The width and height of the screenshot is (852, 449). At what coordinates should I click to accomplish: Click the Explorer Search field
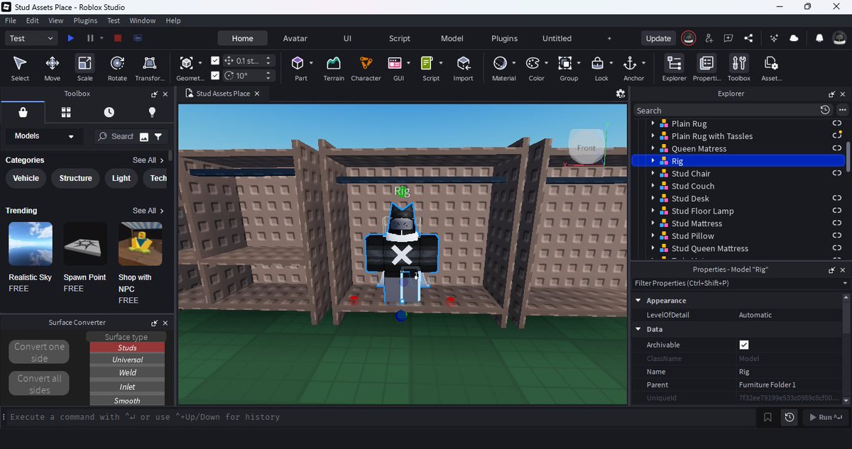(724, 110)
